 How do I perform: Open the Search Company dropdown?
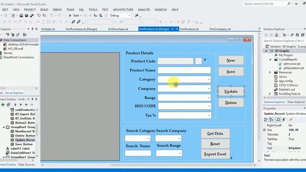coord(179,139)
